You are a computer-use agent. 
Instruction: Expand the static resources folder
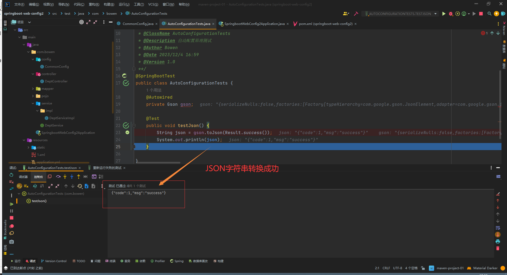coord(28,147)
